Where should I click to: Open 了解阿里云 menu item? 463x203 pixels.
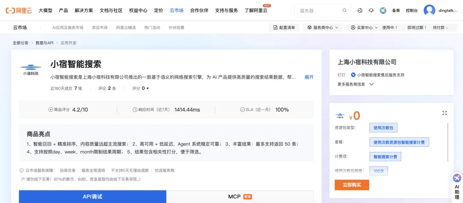[x=256, y=11]
